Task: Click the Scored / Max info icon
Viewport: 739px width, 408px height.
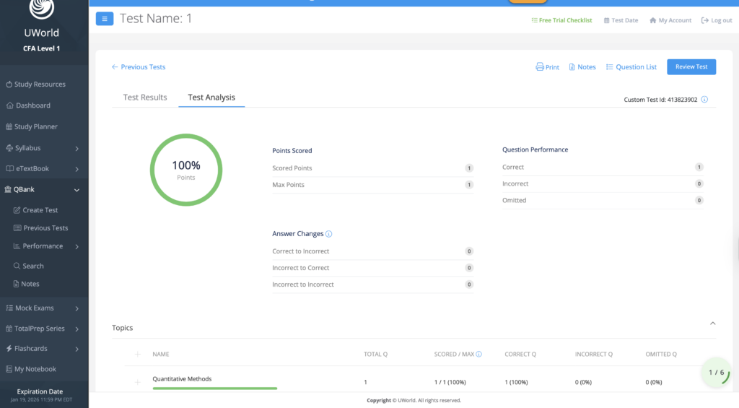Action: [479, 355]
